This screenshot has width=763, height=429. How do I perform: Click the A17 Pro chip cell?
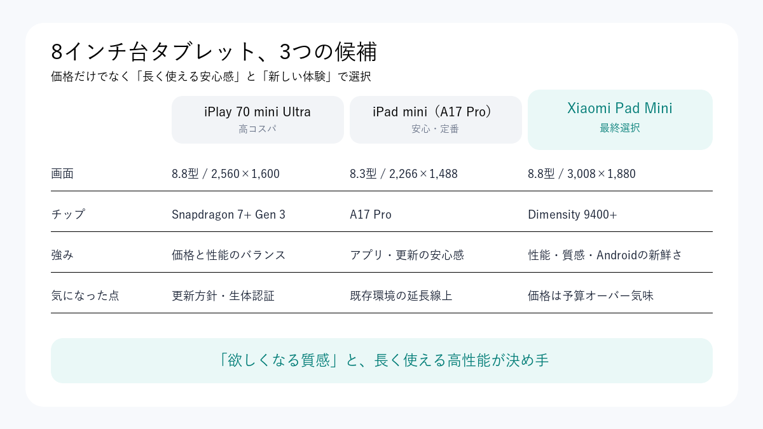[371, 214]
